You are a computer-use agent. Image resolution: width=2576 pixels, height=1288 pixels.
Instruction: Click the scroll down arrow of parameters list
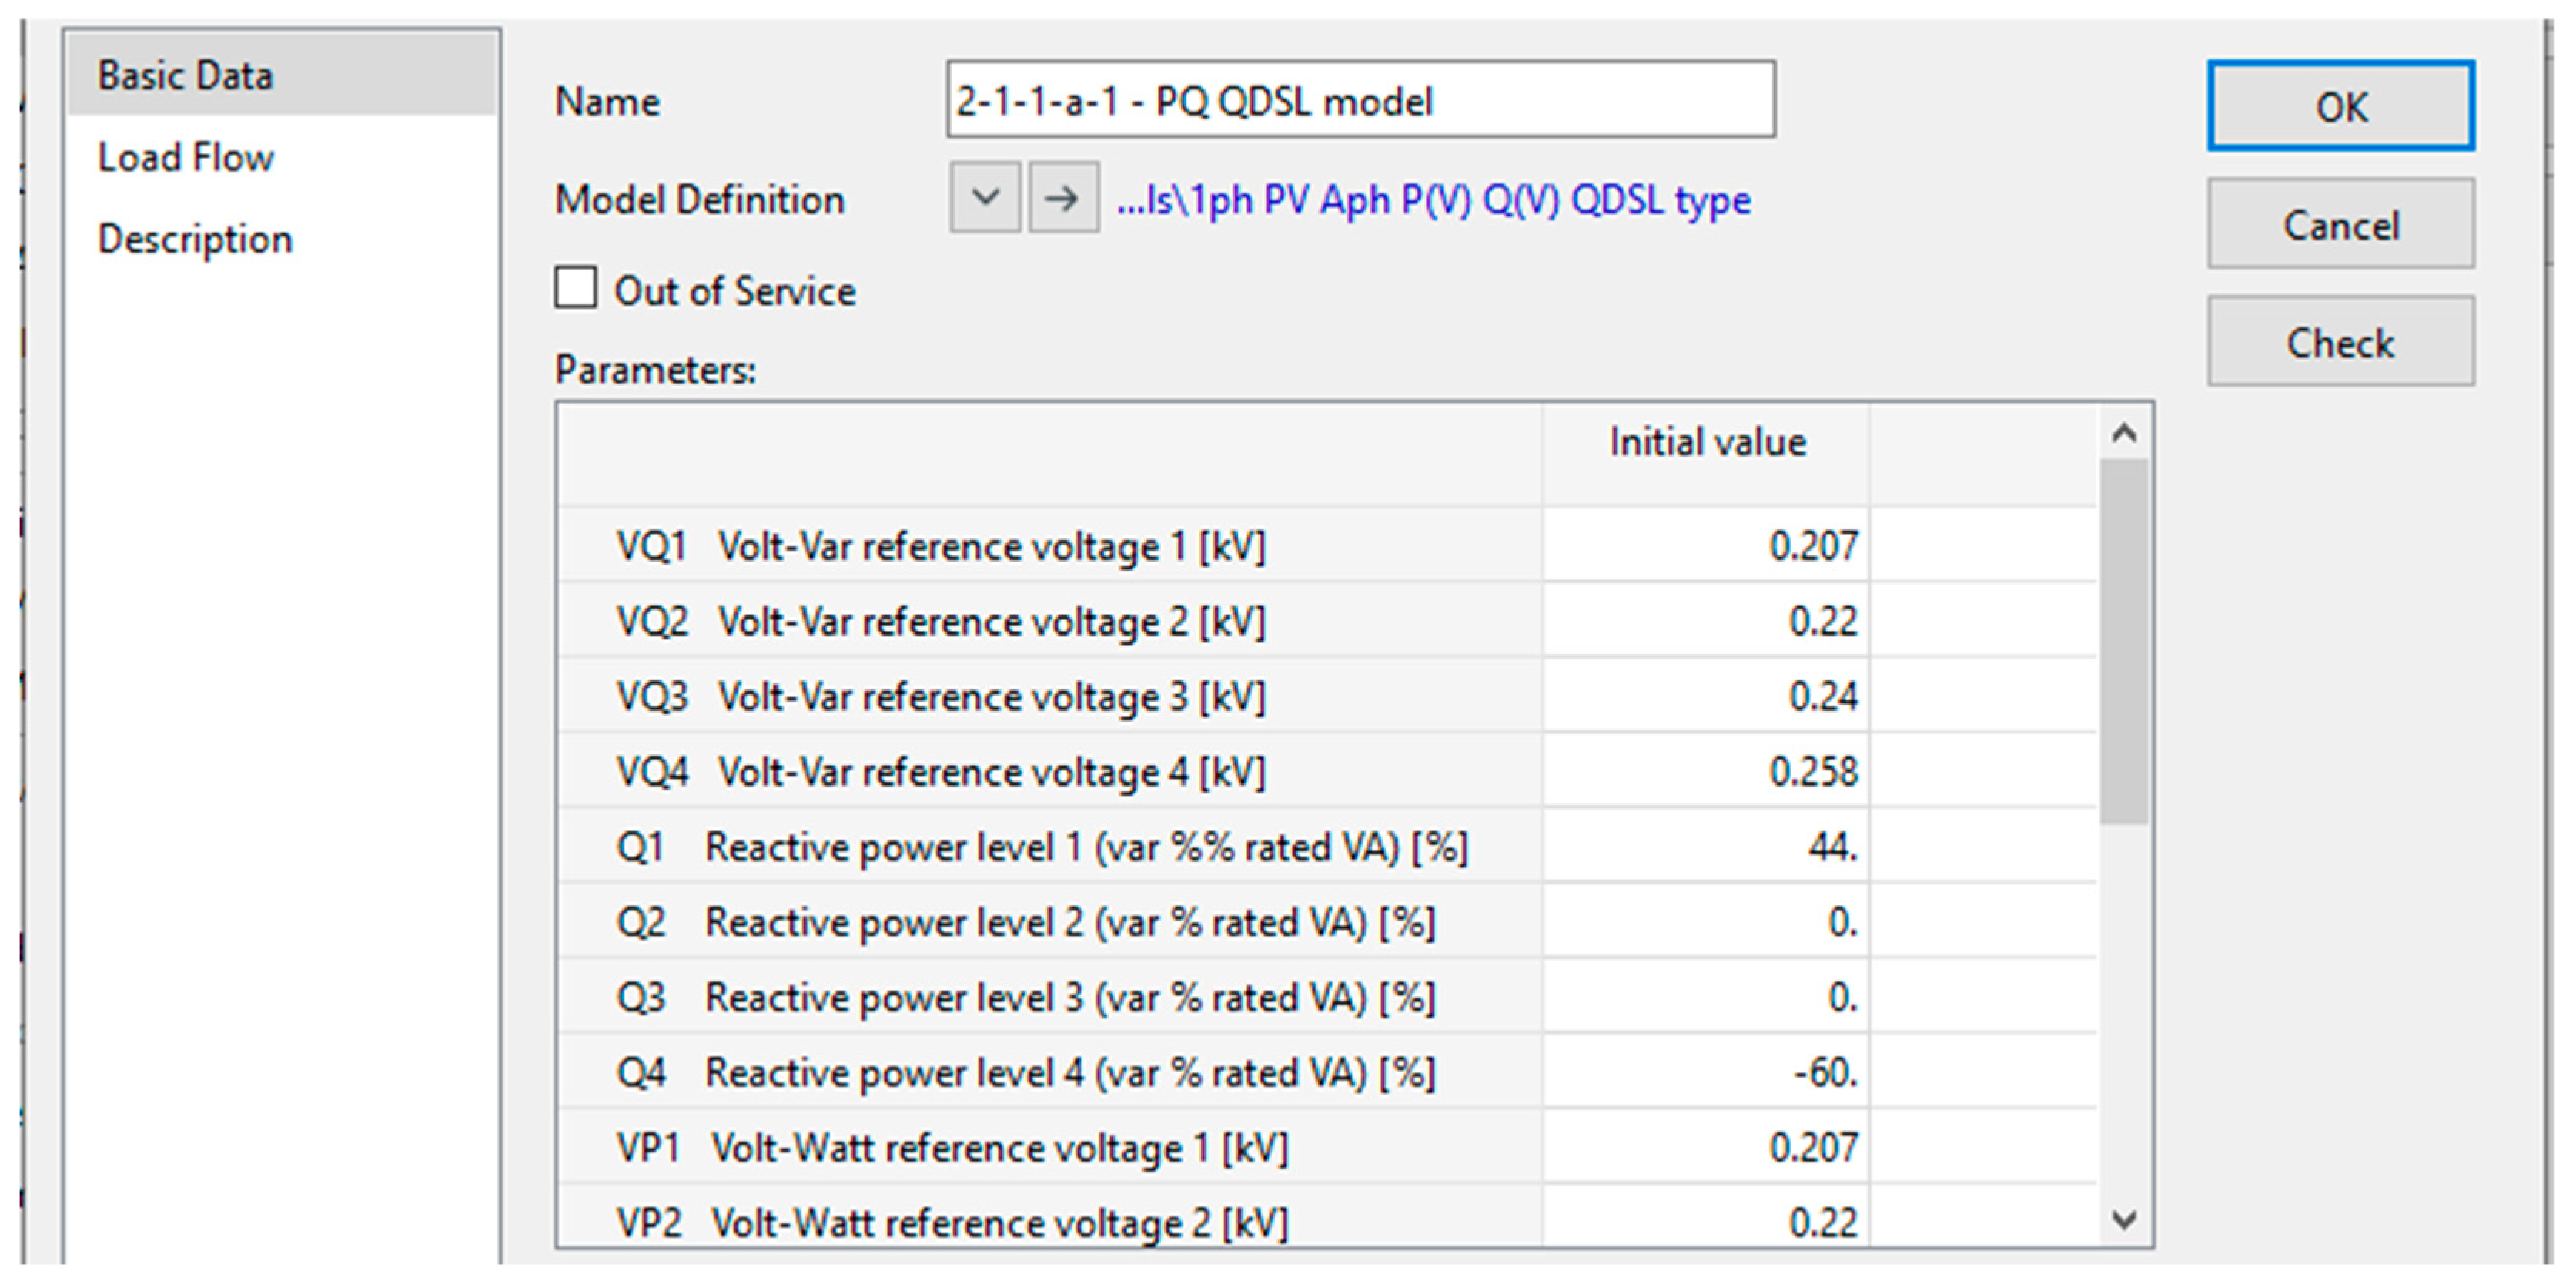(2124, 1219)
